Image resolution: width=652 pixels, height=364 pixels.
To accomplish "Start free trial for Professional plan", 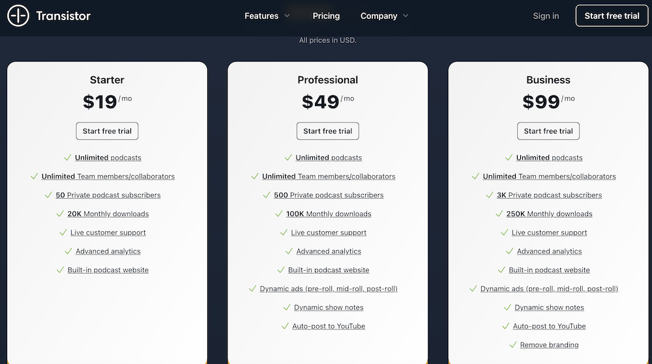I will click(328, 131).
